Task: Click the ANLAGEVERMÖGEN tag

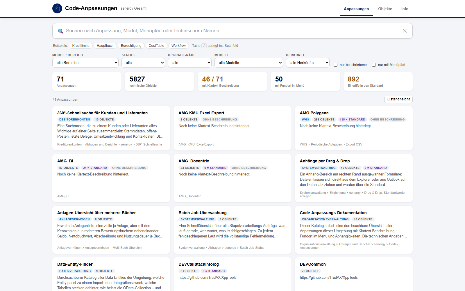Action: point(74,219)
